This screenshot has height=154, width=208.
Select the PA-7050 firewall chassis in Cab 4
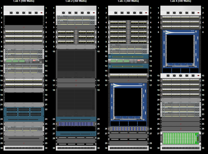[x=180, y=50]
